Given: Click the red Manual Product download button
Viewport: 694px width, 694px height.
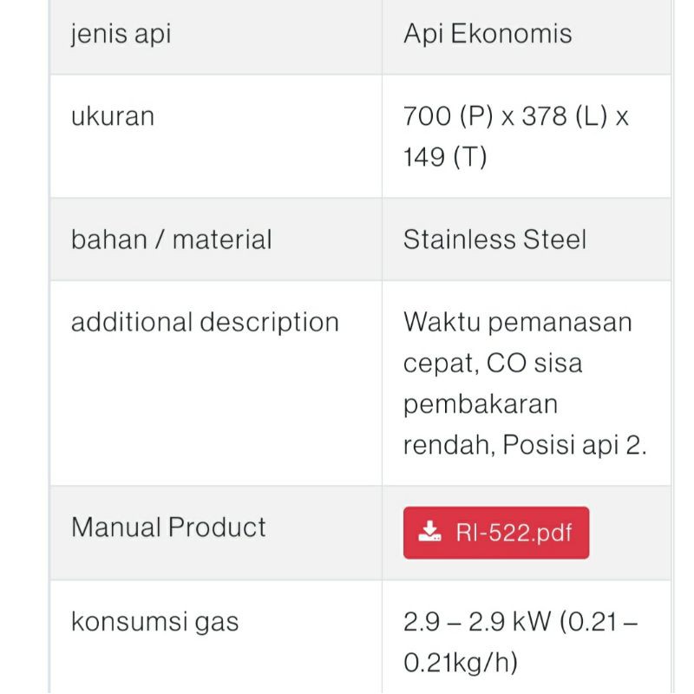Looking at the screenshot, I should pyautogui.click(x=494, y=532).
